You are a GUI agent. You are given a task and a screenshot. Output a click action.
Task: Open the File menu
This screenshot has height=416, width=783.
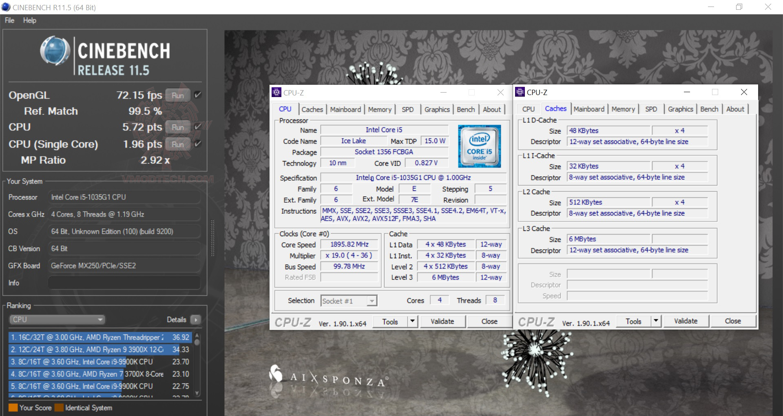pyautogui.click(x=9, y=20)
